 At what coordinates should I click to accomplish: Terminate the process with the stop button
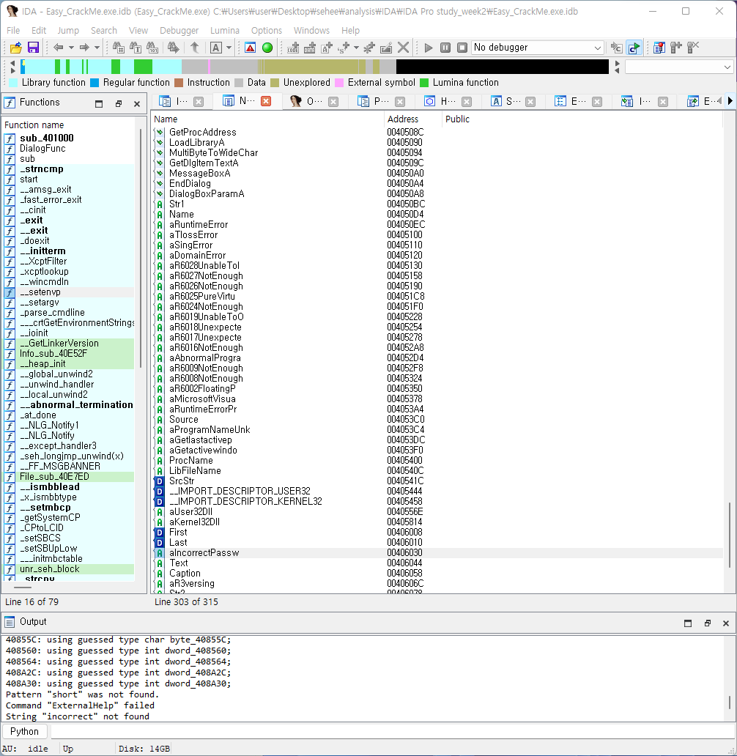coord(462,48)
